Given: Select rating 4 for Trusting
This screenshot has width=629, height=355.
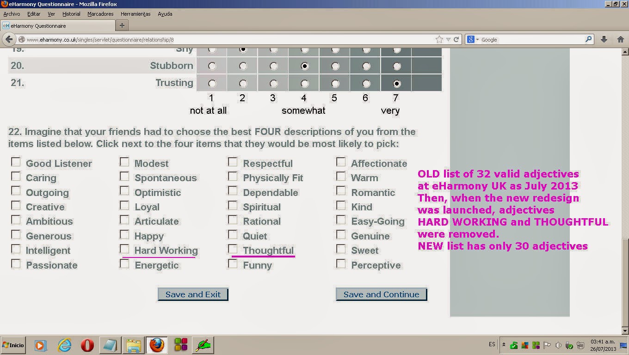Looking at the screenshot, I should tap(304, 84).
